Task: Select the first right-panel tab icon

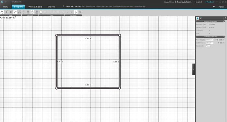Action: pos(197,18)
